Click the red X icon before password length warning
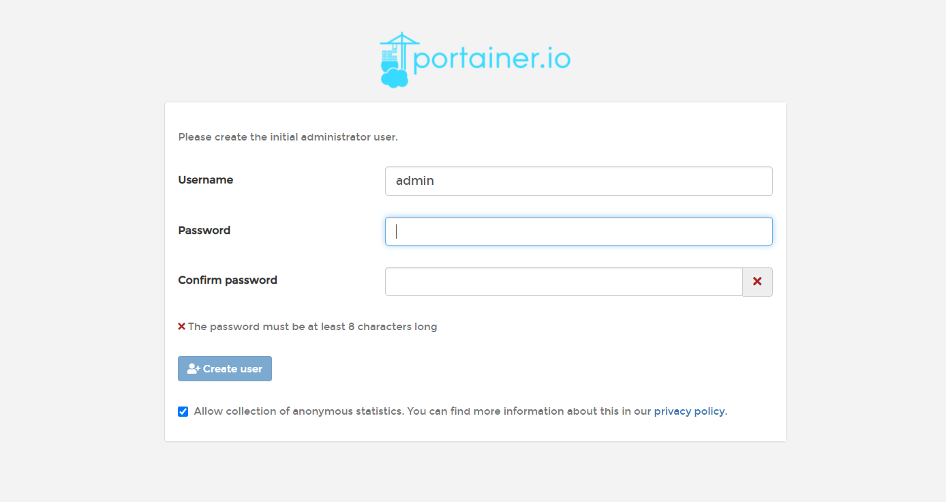 [181, 327]
